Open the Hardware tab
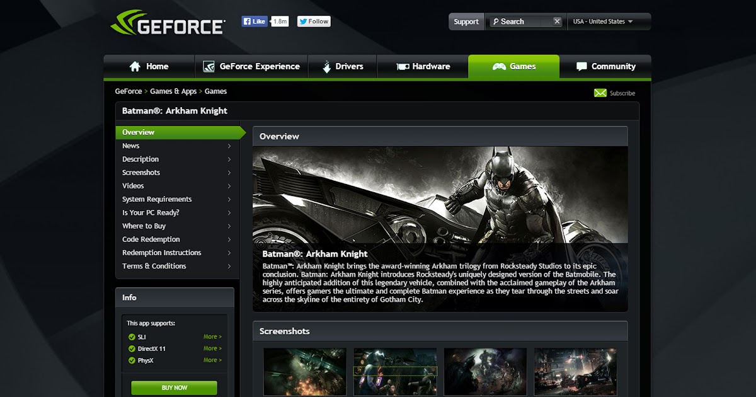This screenshot has width=756, height=397. (423, 66)
